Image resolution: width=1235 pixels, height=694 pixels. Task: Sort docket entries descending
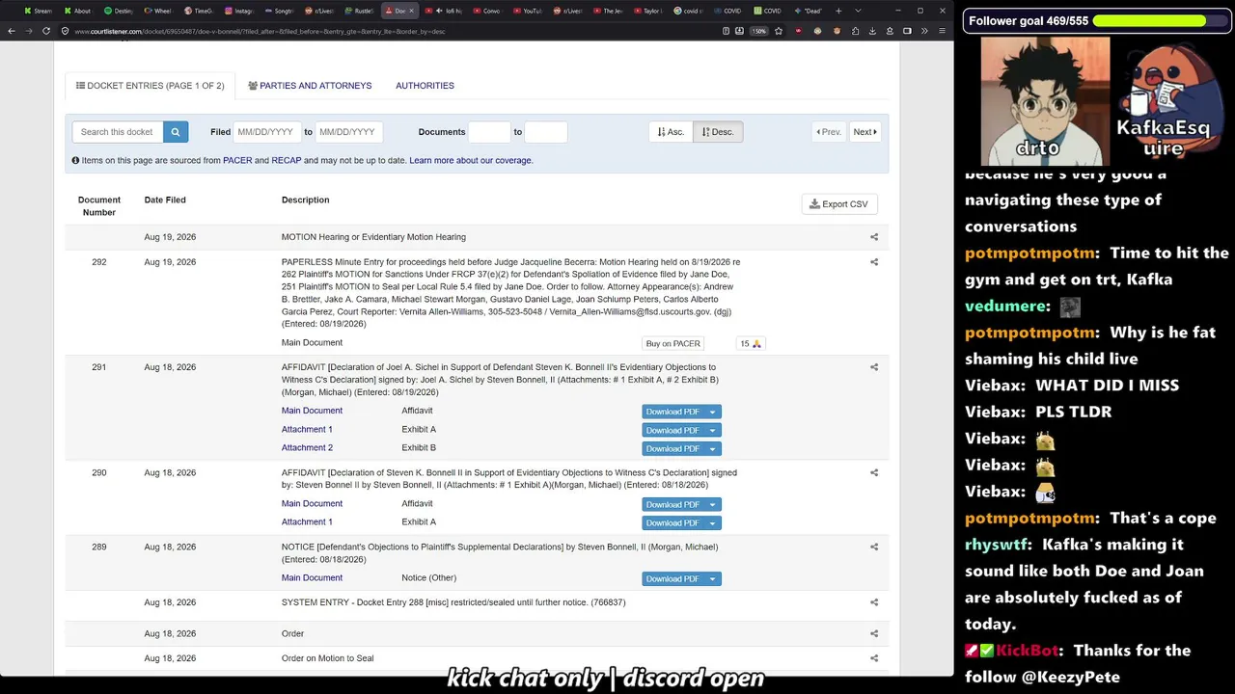pos(718,132)
